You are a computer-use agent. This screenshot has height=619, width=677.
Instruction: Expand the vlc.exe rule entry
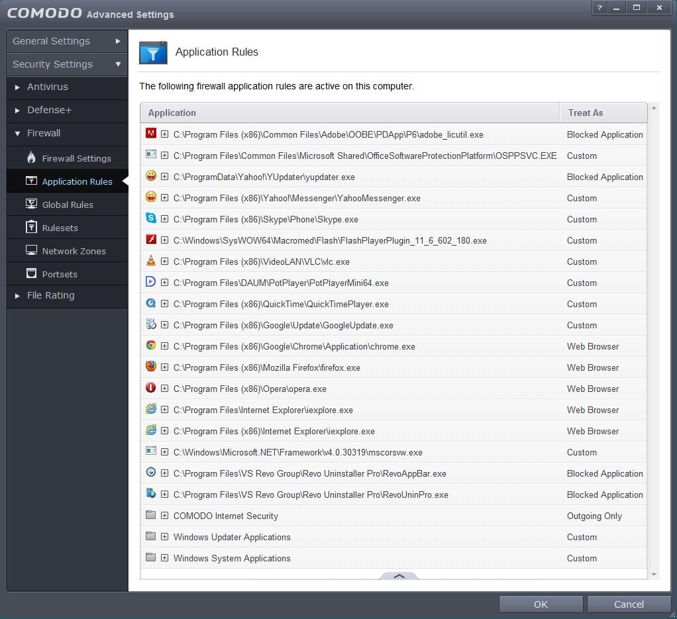tap(164, 261)
